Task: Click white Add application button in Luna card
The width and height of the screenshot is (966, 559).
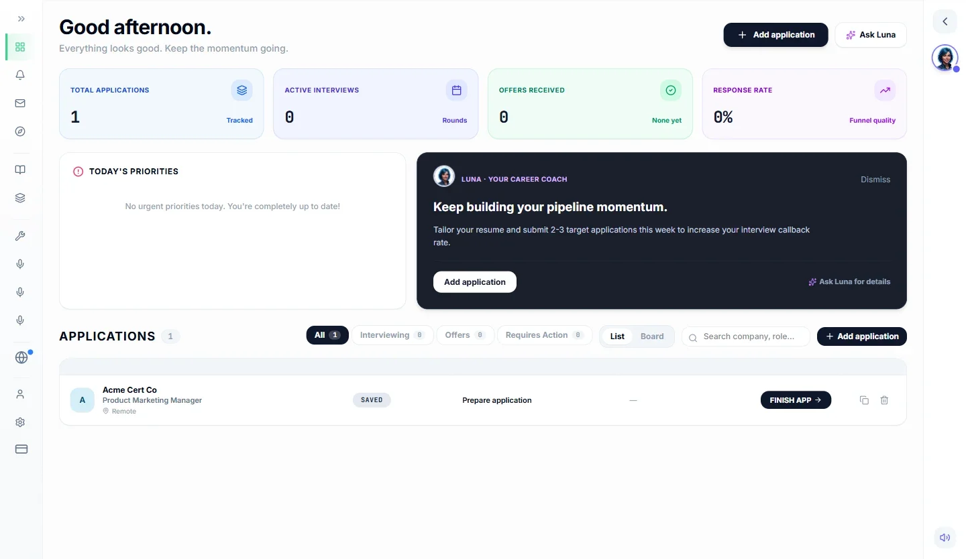Action: (475, 282)
